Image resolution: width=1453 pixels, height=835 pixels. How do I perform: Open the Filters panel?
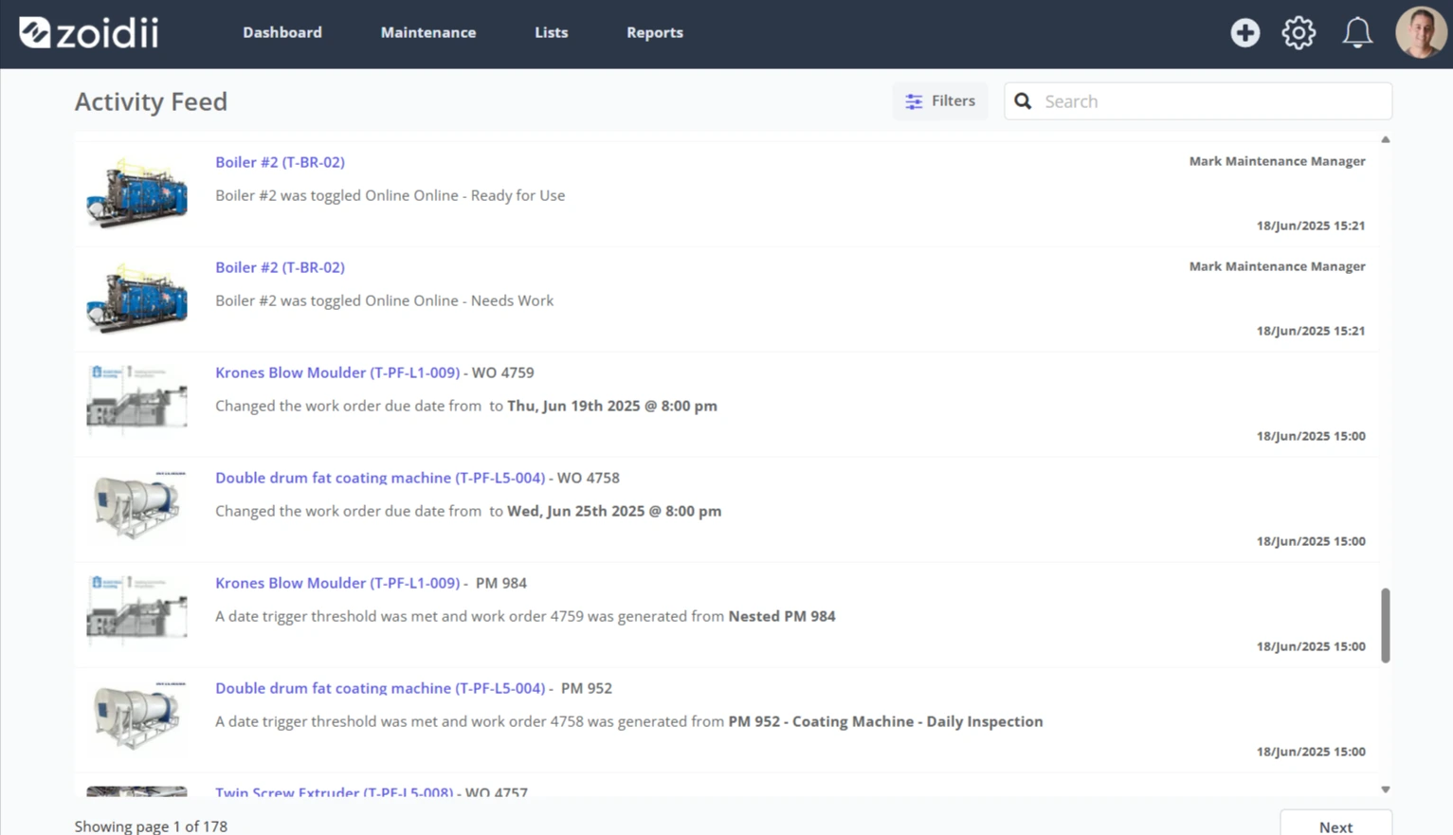pos(939,101)
